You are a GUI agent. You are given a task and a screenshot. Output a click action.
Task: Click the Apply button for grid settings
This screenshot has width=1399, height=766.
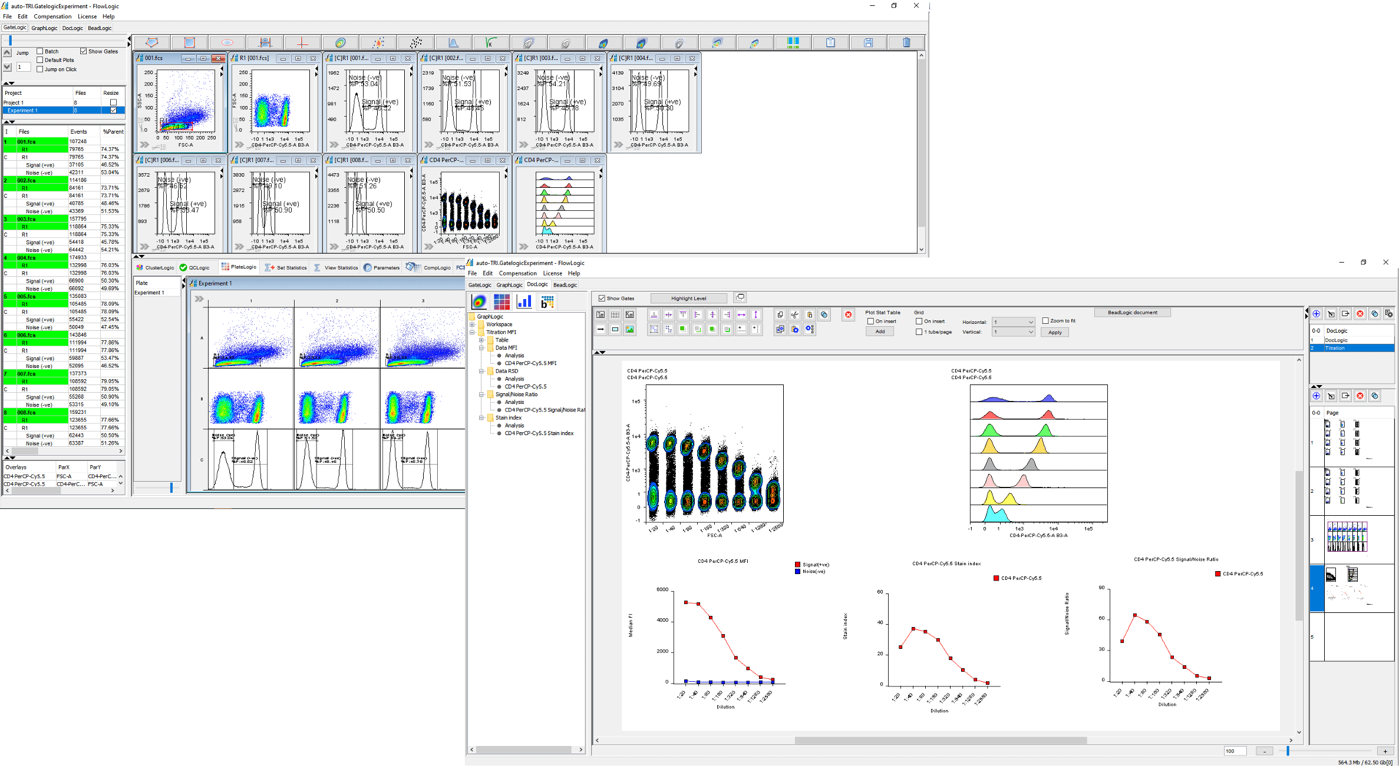coord(1054,331)
